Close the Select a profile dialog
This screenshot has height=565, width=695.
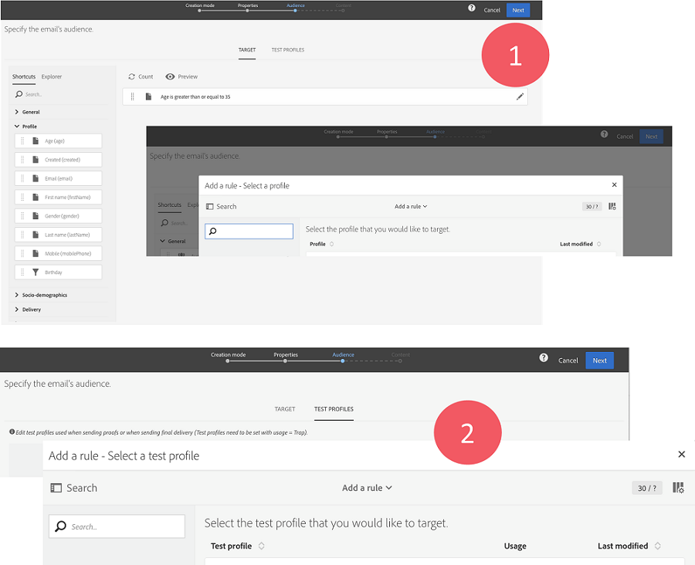click(614, 185)
